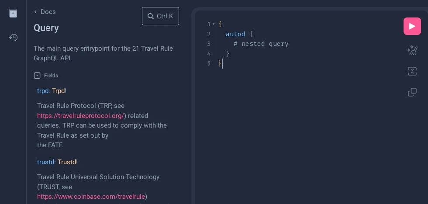428x204 pixels.
Task: Click line number 4 in the gutter
Action: point(209,54)
